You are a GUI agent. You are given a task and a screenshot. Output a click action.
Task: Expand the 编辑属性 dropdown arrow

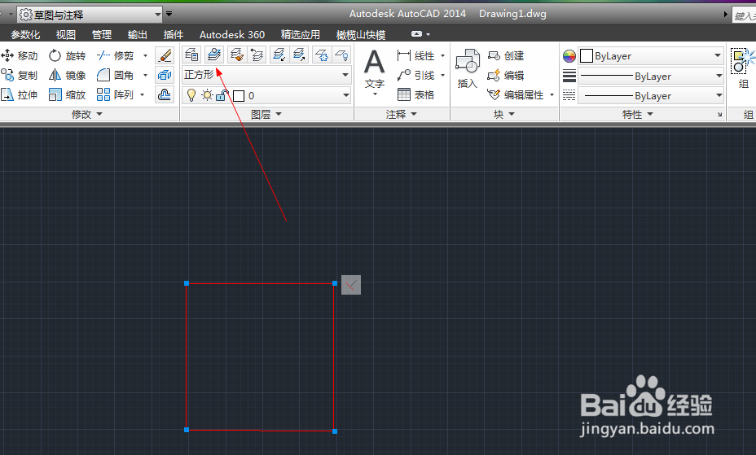click(x=552, y=95)
